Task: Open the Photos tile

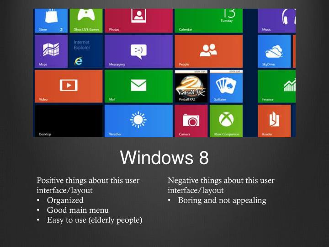Action: 138,21
